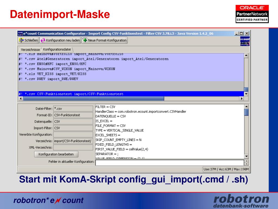Click right arrow of horizontal scrollbar
This screenshot has width=278, height=209.
(241, 99)
